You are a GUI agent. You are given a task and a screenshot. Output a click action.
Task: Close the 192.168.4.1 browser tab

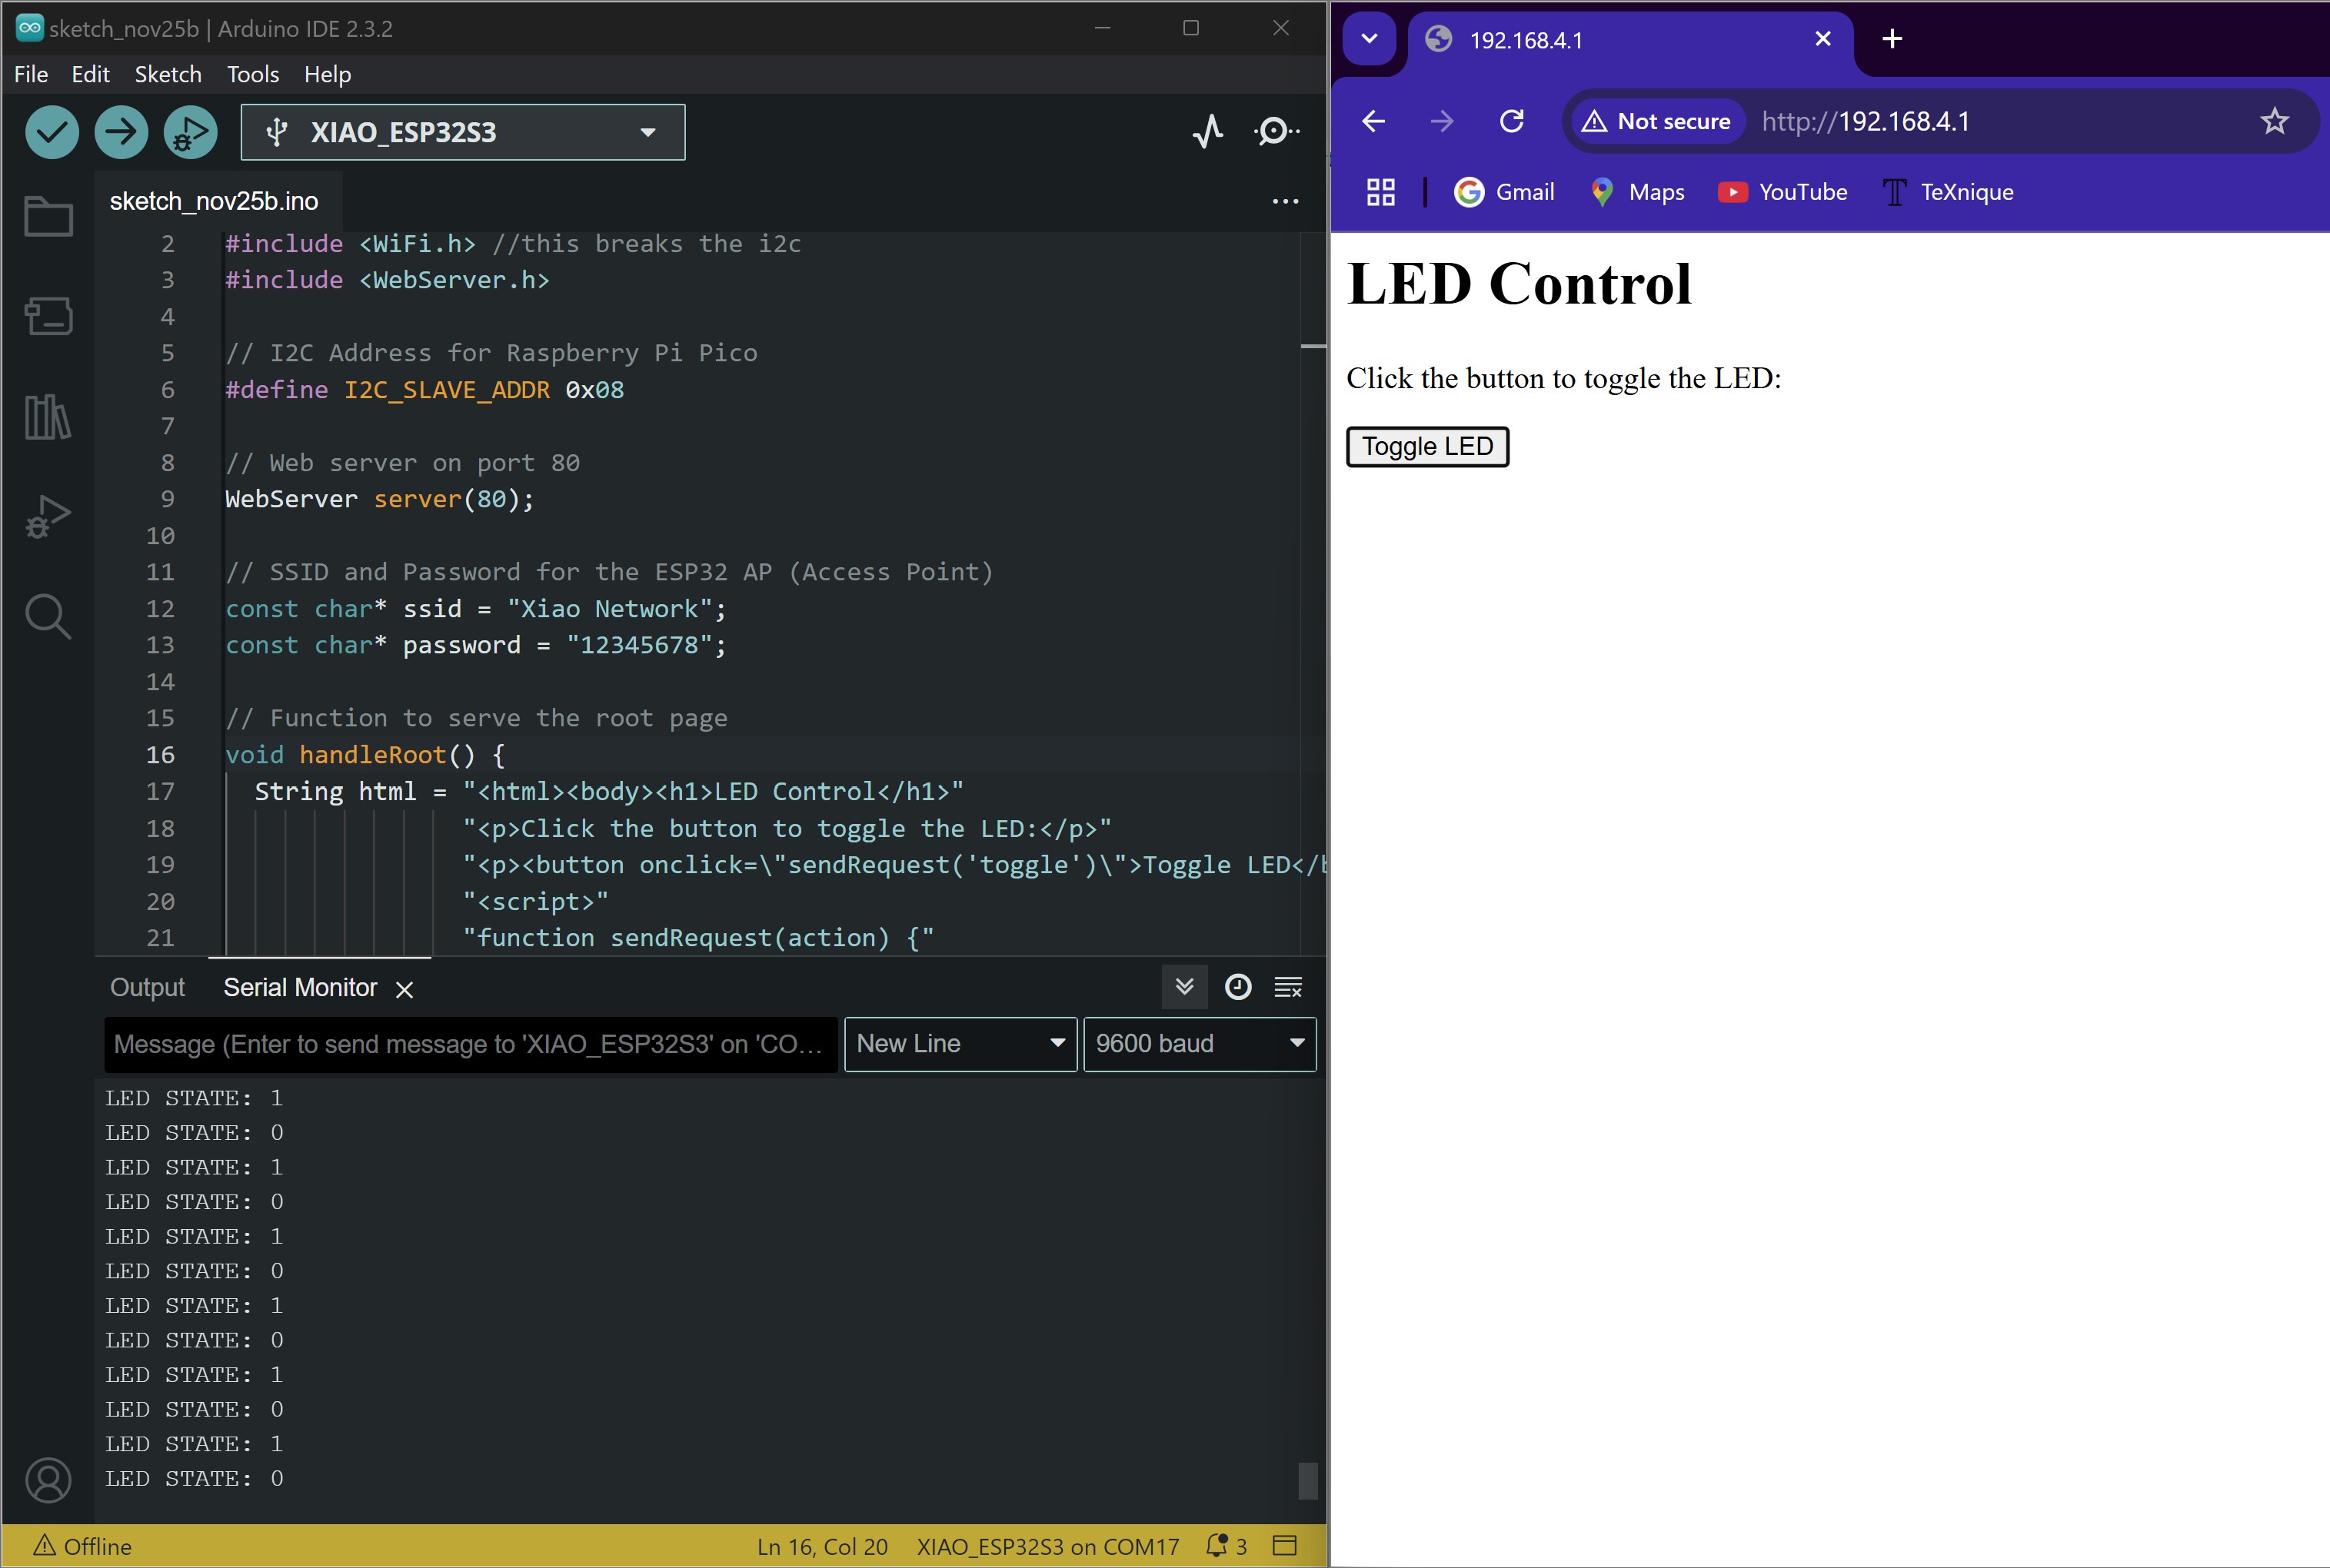click(1822, 39)
